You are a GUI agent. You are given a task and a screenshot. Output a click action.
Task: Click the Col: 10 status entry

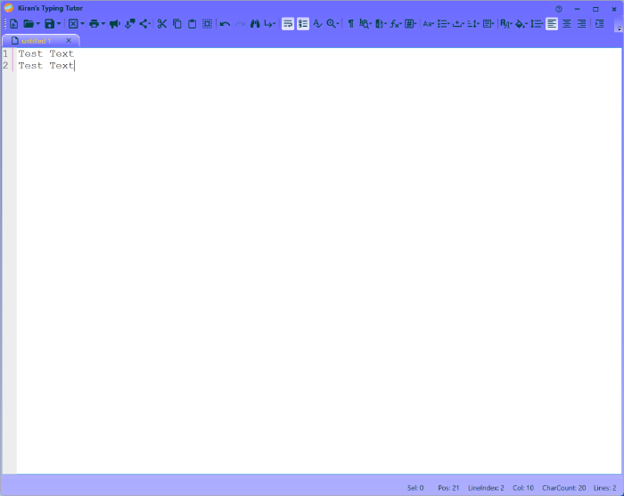tap(523, 488)
